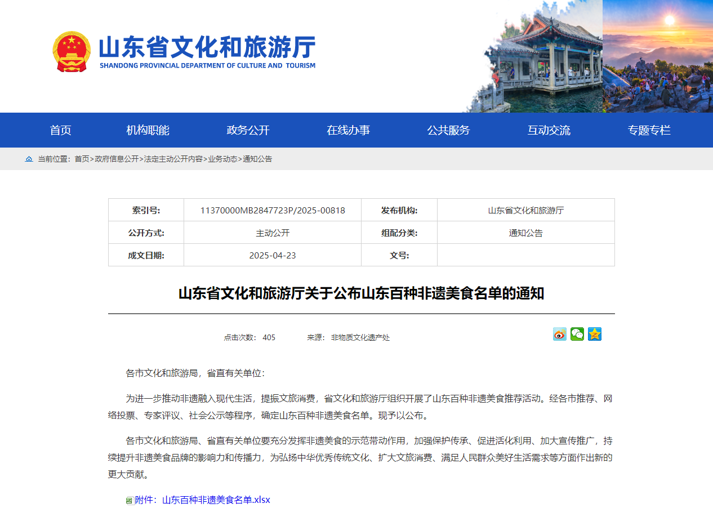The image size is (713, 517).
Task: Click the 主动公开 table cell
Action: coord(273,233)
